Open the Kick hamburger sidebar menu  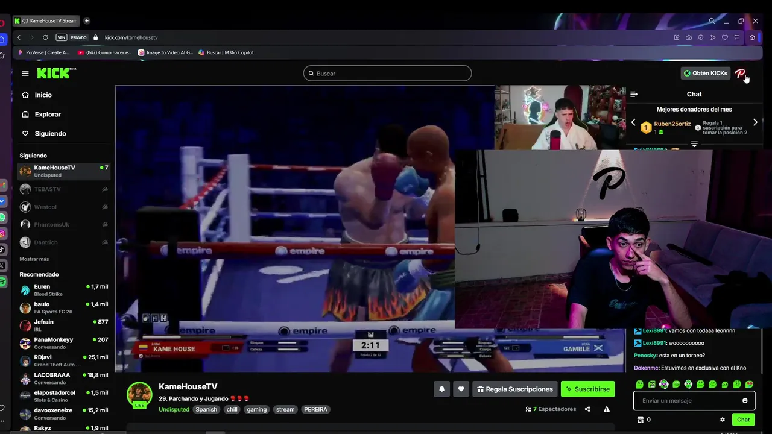[x=25, y=73]
